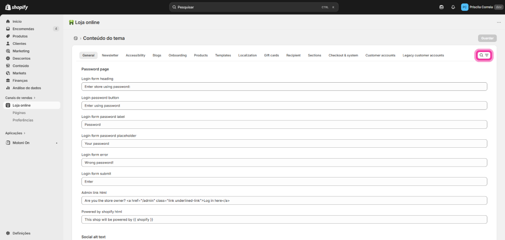
Task: Click the PC avatar for Priscila Correia
Action: pyautogui.click(x=465, y=7)
